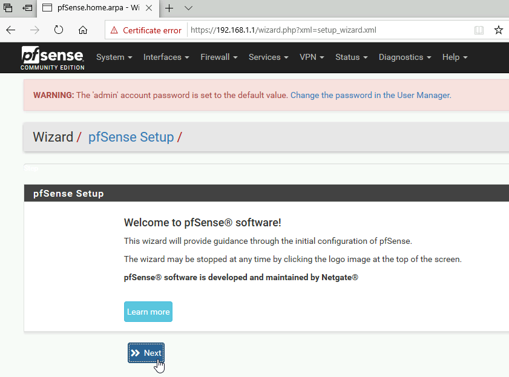This screenshot has width=509, height=377.
Task: Go back with the browser back arrow
Action: [x=11, y=30]
